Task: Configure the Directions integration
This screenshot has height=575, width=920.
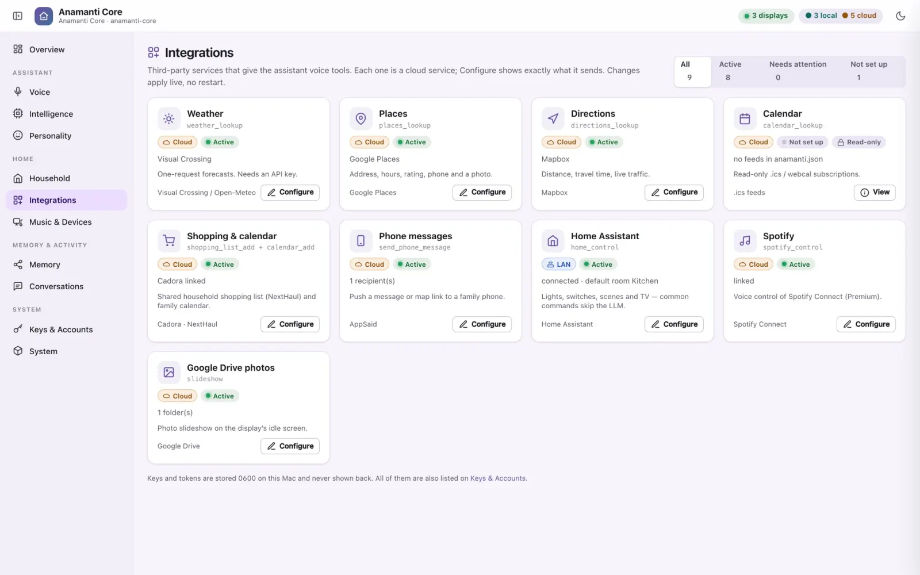Action: (674, 193)
